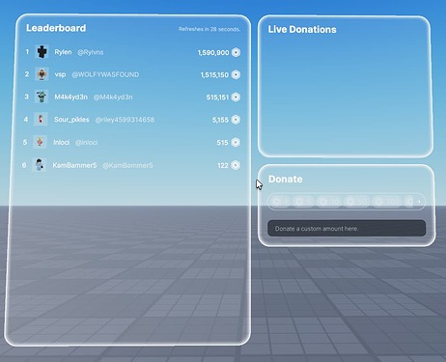This screenshot has width=446, height=362.
Task: Click the Refreshes in 28 seconds text
Action: (209, 29)
